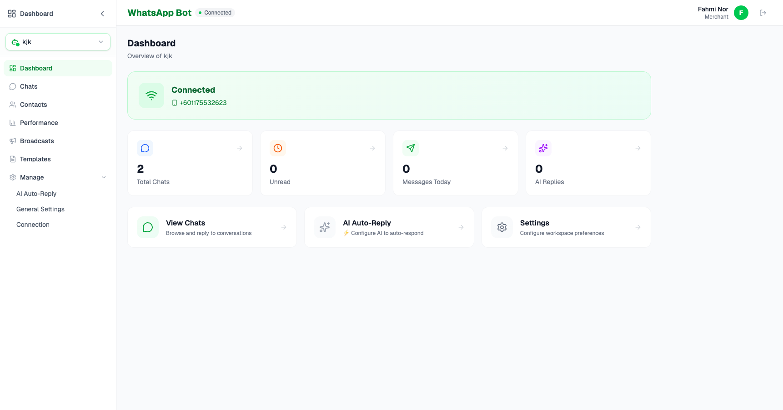The image size is (783, 410).
Task: Open the View Chats card
Action: coord(212,227)
